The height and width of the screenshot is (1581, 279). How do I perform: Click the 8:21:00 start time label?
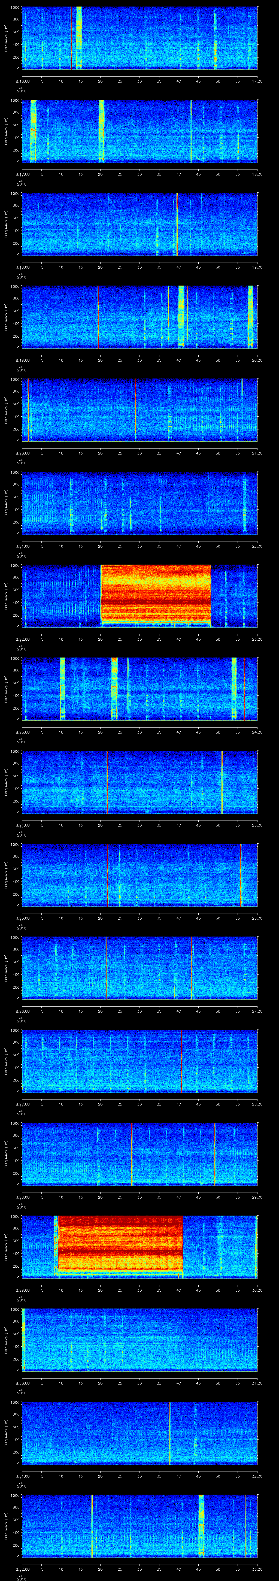tap(22, 546)
